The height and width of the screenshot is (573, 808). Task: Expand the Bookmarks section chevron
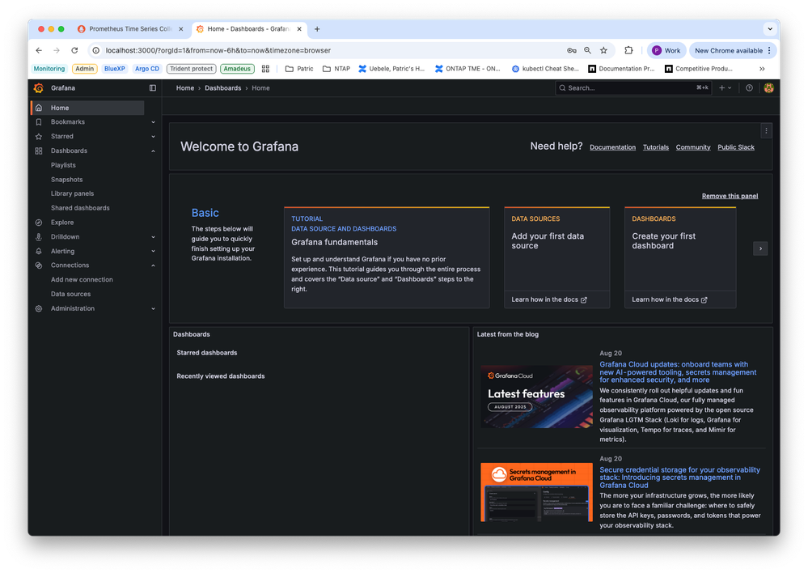click(153, 122)
